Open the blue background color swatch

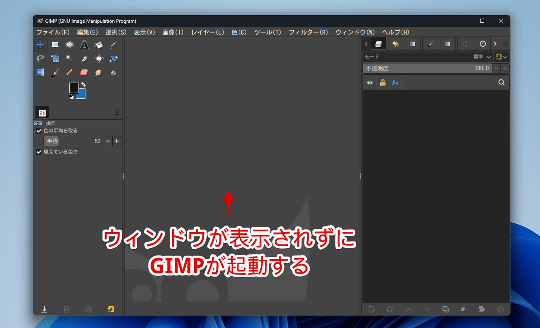(x=81, y=94)
